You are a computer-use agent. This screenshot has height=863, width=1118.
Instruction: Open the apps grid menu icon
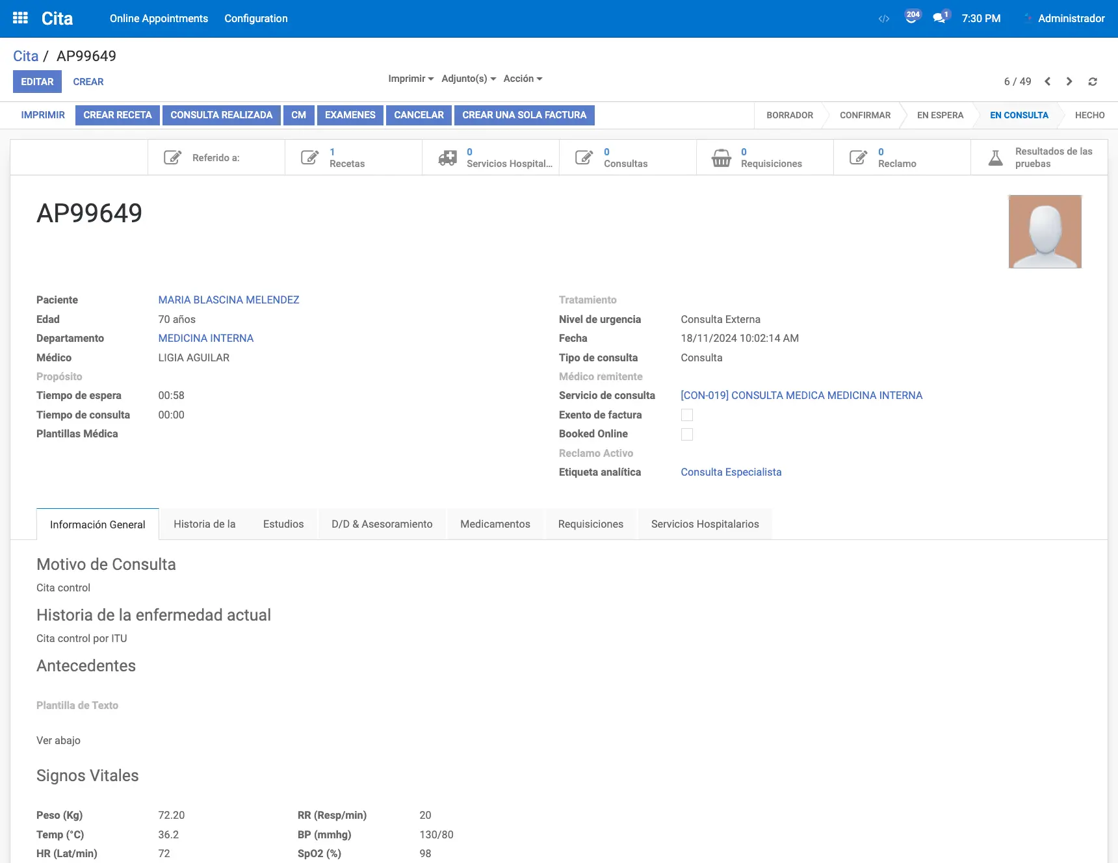click(20, 18)
